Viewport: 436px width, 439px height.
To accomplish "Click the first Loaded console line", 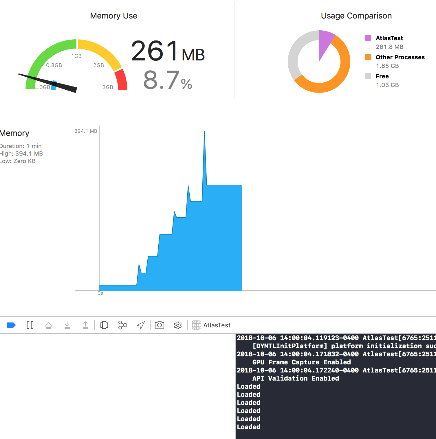I will (x=248, y=386).
